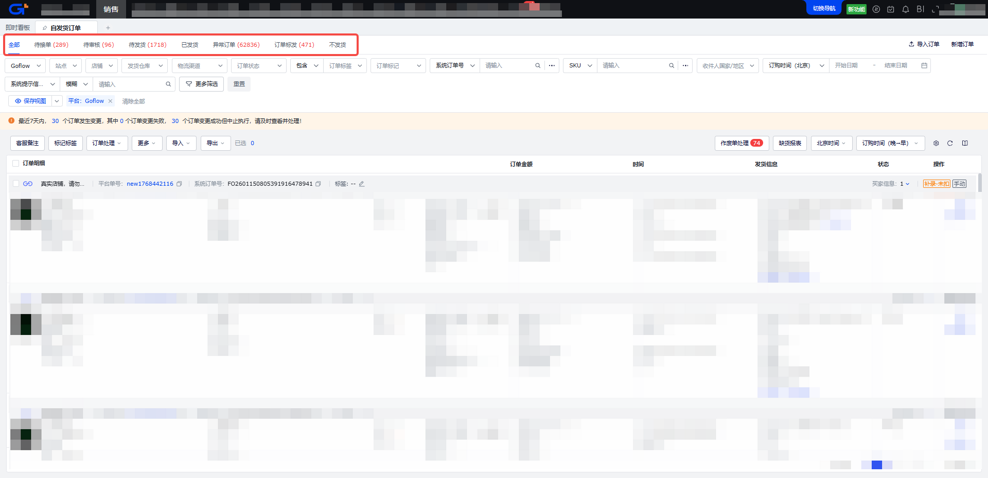
Task: Click search icon in SKU input
Action: pos(672,66)
